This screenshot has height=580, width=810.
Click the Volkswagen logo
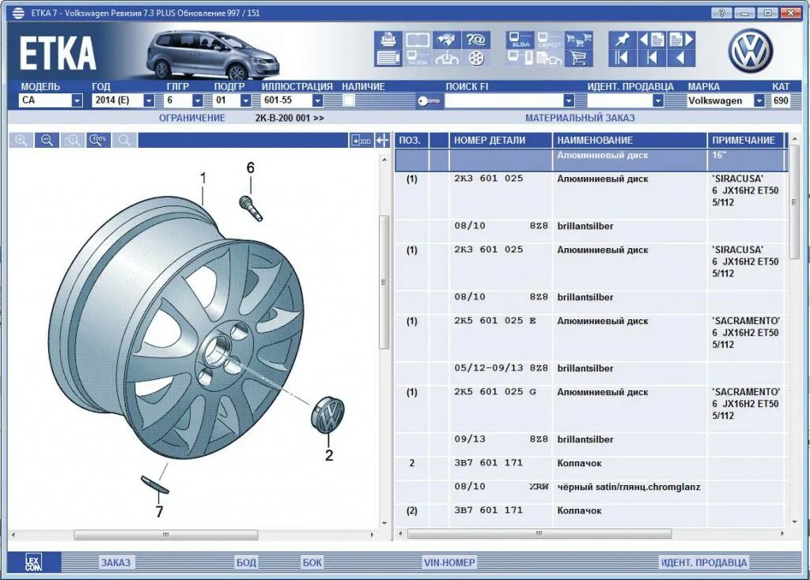point(751,51)
